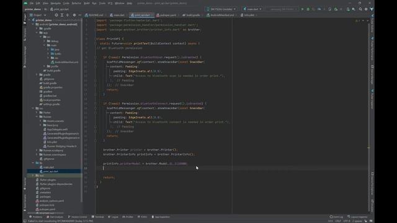Click the Debug bug icon
397x223 pixels.
click(308, 9)
